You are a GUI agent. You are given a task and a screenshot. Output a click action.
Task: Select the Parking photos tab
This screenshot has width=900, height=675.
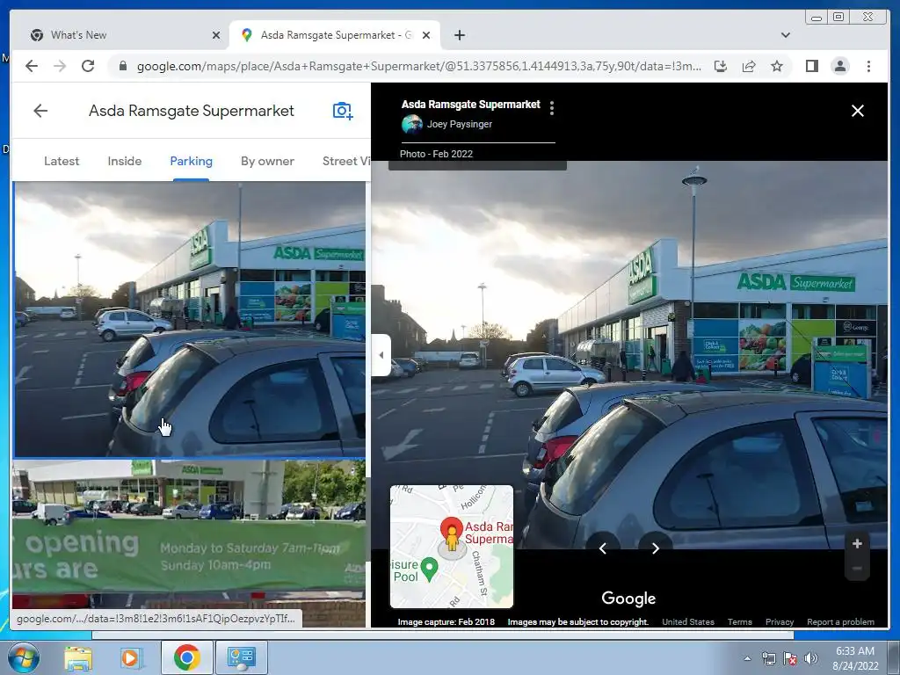tap(191, 162)
